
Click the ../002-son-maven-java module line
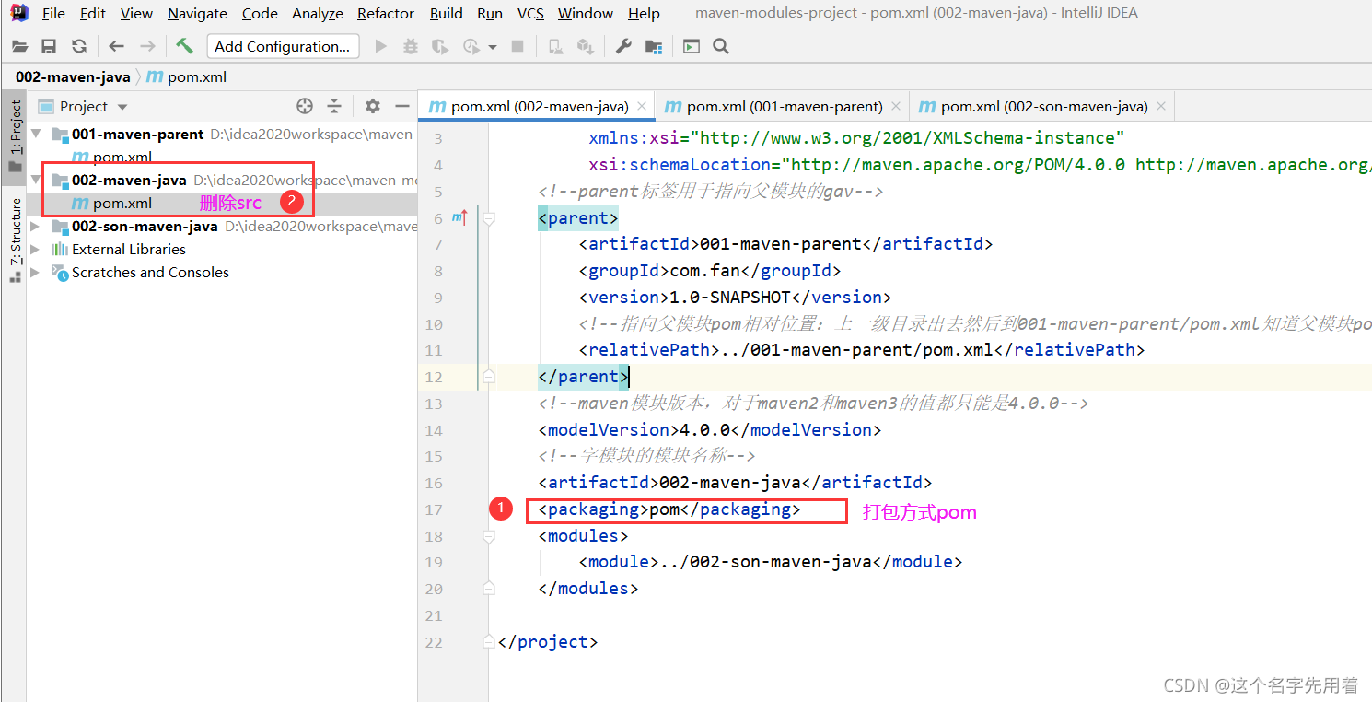pyautogui.click(x=771, y=561)
